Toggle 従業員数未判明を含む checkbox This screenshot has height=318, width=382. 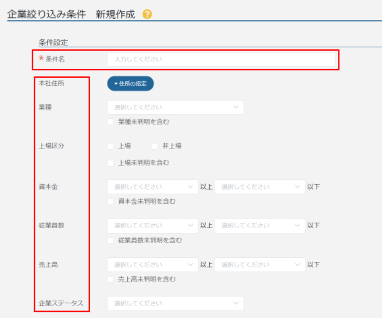pyautogui.click(x=110, y=240)
